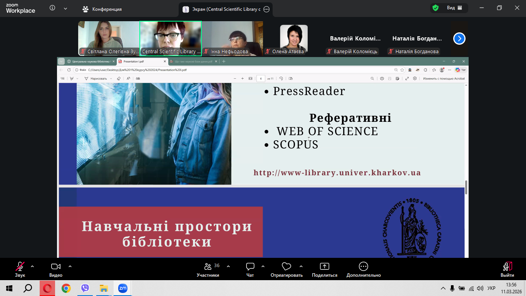The height and width of the screenshot is (296, 526).
Task: Click the Отреагировать reactions heart icon
Action: (286, 267)
